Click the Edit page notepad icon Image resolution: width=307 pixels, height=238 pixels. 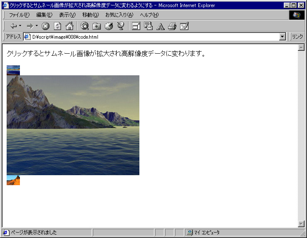tap(184, 26)
